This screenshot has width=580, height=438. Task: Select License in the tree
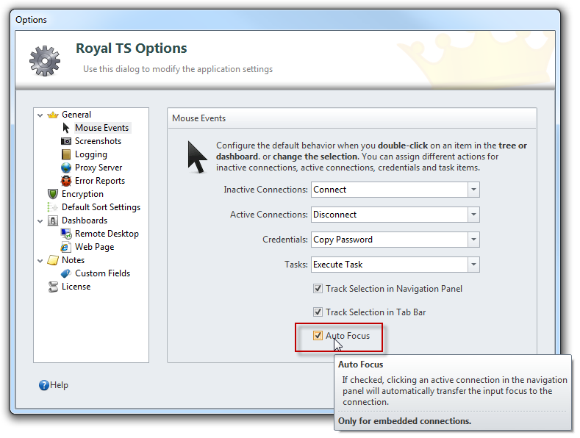[76, 287]
